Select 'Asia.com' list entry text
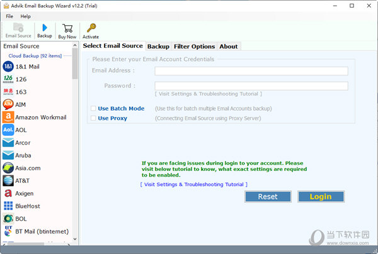 pos(28,168)
